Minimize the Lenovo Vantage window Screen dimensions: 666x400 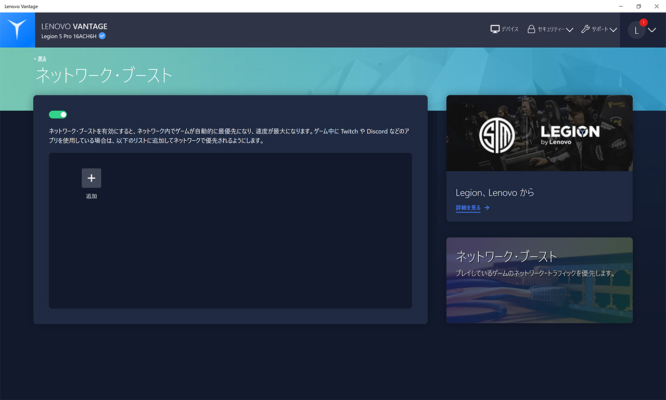pyautogui.click(x=621, y=6)
